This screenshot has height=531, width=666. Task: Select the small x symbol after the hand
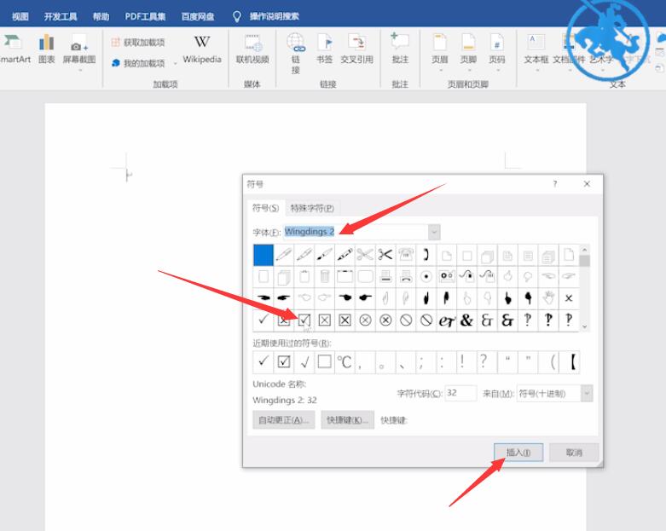569,298
